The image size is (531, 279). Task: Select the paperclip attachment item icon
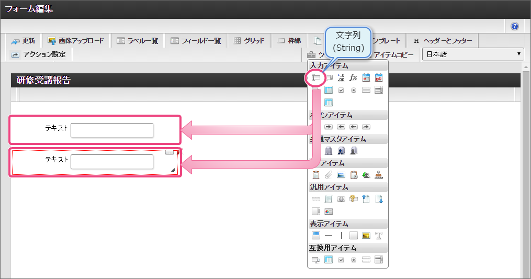point(329,175)
